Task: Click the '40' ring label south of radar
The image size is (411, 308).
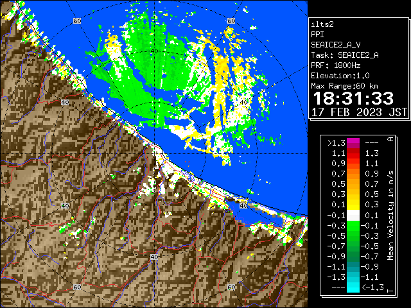Action: point(154,257)
